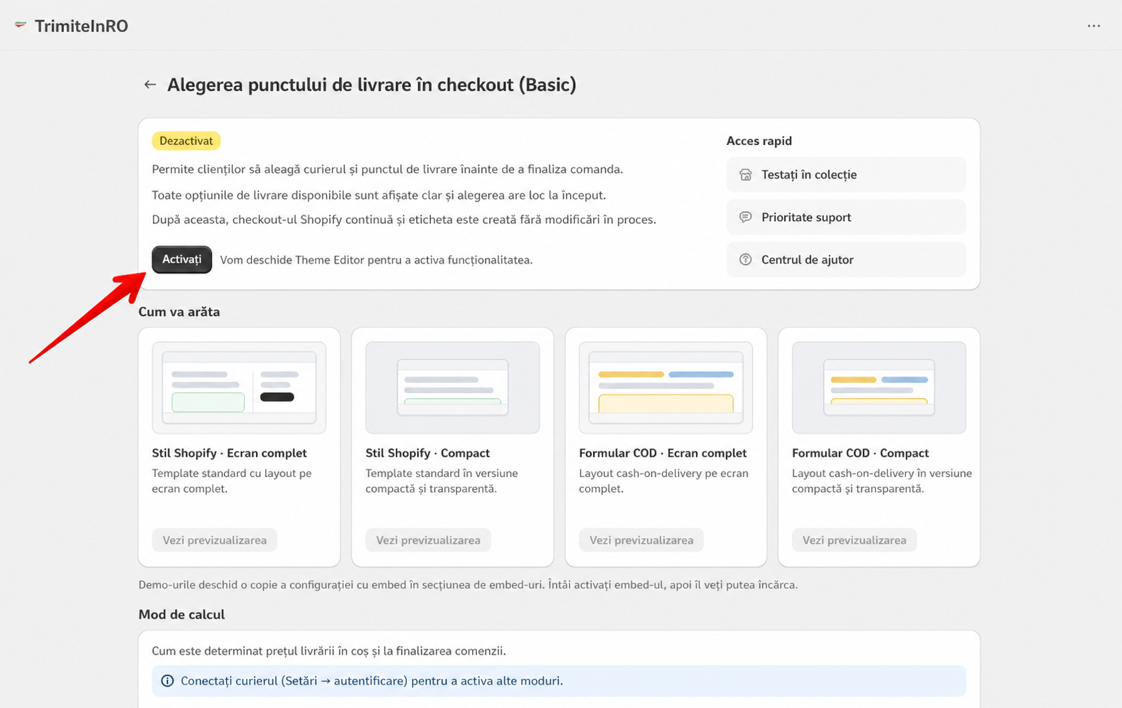Click the Cum va arăta section heading
Image resolution: width=1122 pixels, height=708 pixels.
(x=179, y=312)
